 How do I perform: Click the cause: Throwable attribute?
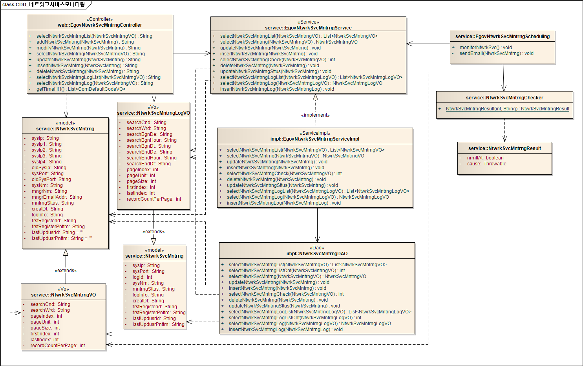(486, 164)
